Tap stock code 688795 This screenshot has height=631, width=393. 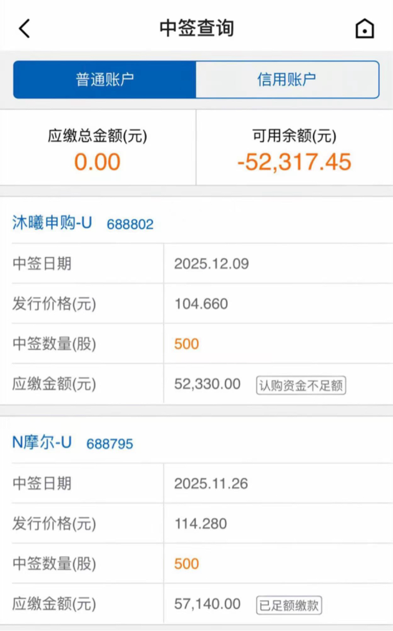pyautogui.click(x=110, y=444)
